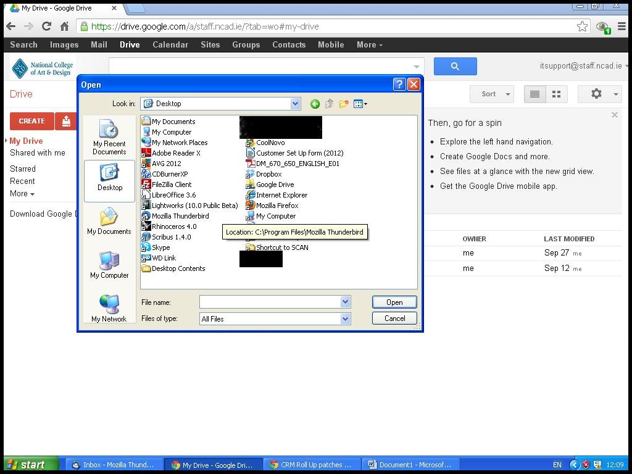The image size is (632, 474).
Task: Click the dialog Help question mark button
Action: coord(399,84)
